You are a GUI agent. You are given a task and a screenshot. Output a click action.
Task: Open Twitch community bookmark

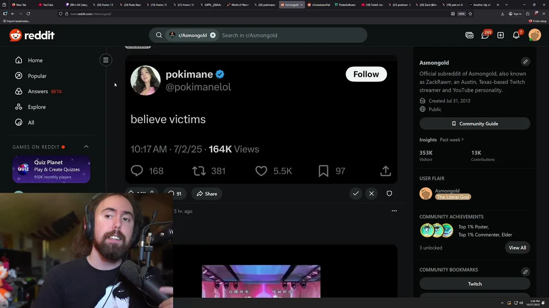point(475,284)
